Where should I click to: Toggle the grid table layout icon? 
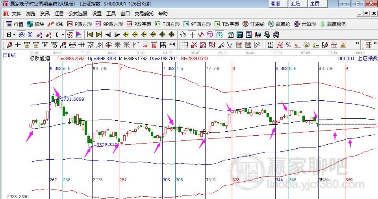(368, 45)
